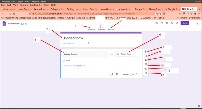
Task: Open the View menu
Action: pyautogui.click(x=16, y=5)
